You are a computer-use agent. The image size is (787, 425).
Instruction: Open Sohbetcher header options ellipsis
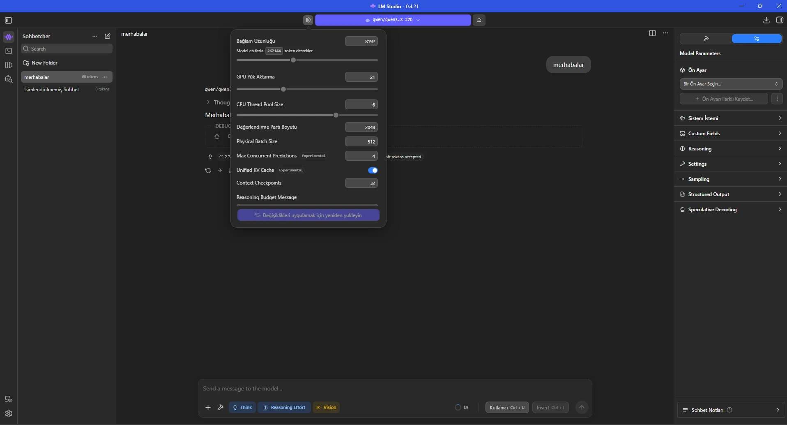94,36
